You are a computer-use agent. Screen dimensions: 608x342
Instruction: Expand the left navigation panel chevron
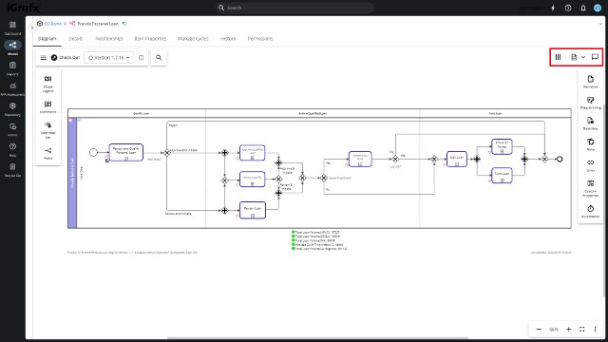[32, 28]
